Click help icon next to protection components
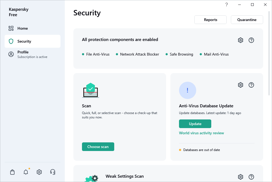The height and width of the screenshot is (182, 272). 251,40
